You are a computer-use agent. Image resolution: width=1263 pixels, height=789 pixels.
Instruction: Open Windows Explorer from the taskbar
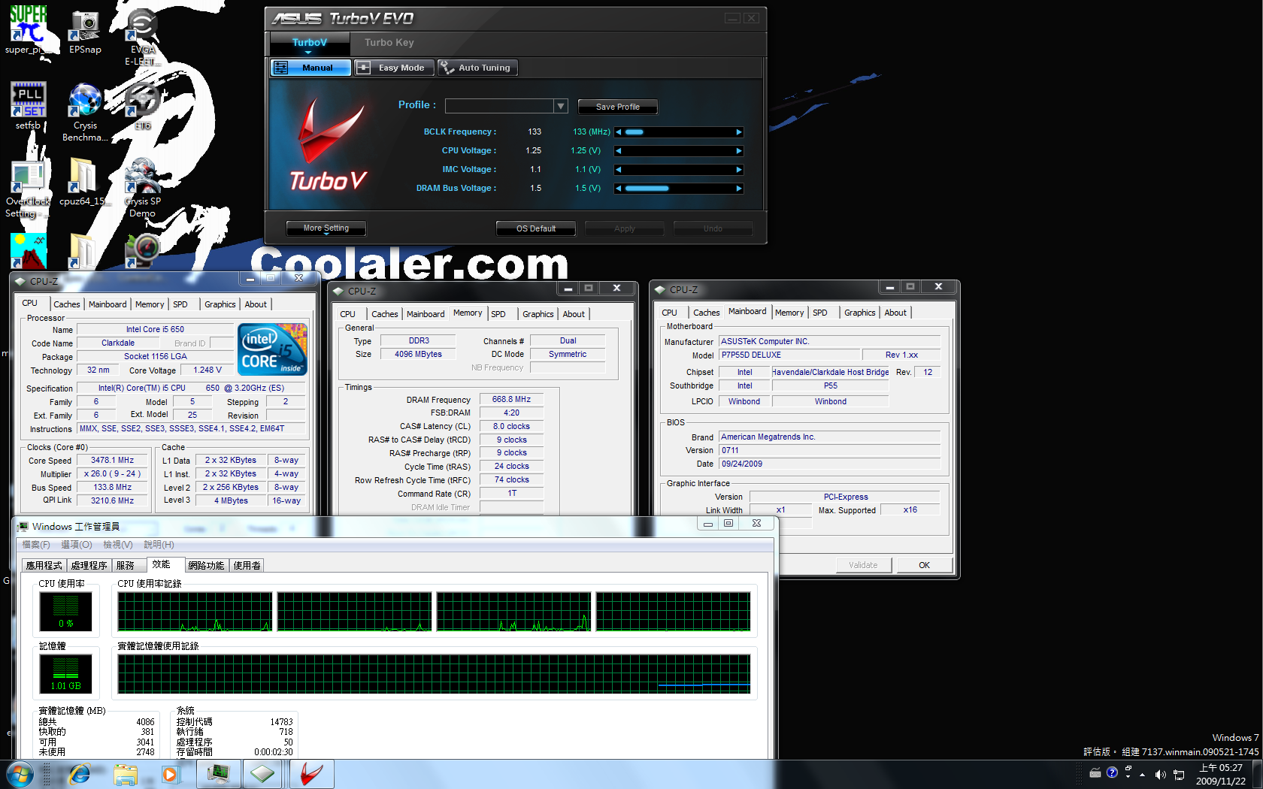[x=126, y=774]
